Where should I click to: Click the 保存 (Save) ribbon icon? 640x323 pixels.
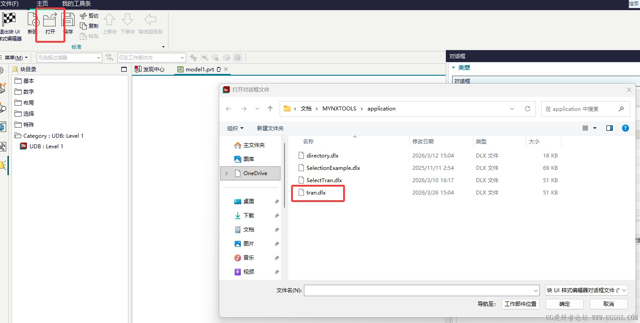(x=68, y=21)
